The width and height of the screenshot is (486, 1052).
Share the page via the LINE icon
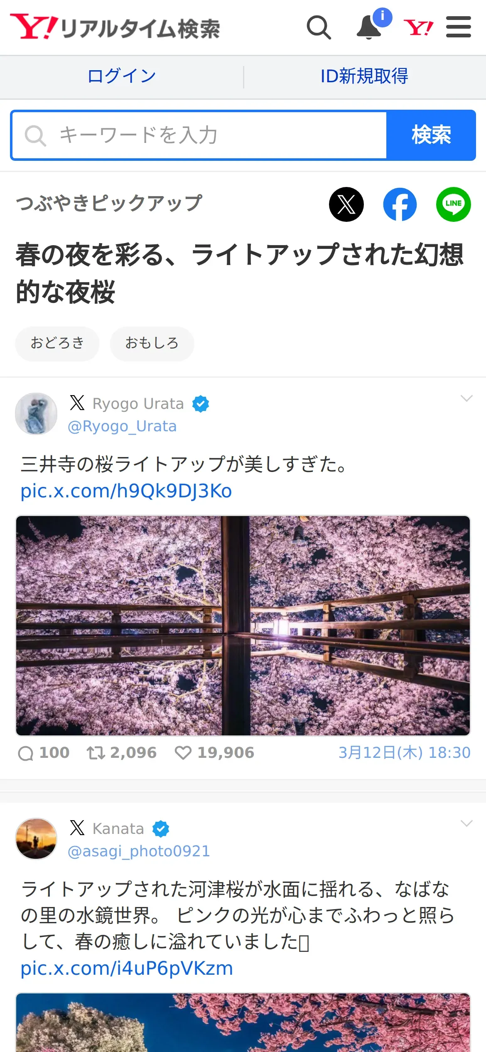pos(453,204)
